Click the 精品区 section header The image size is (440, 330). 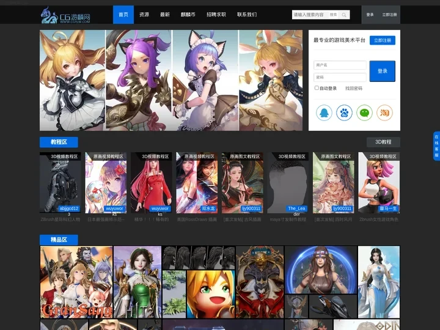click(59, 240)
